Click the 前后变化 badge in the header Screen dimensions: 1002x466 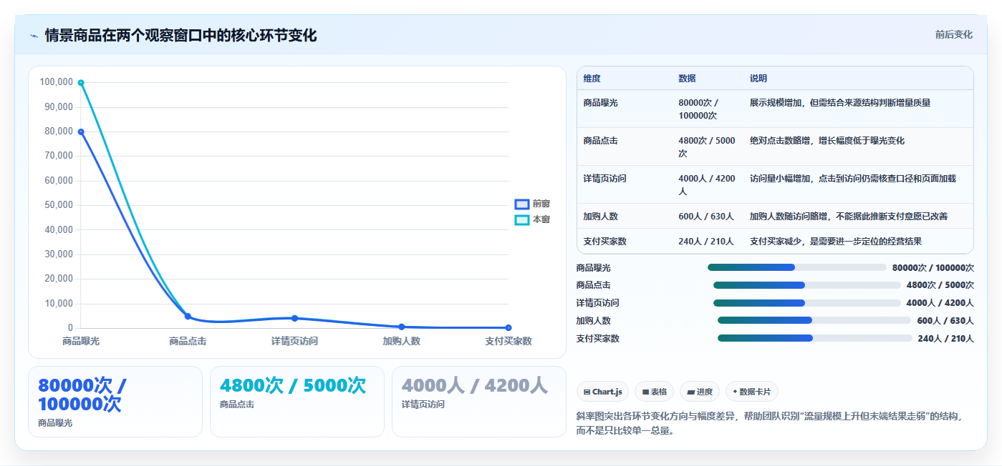tap(953, 34)
